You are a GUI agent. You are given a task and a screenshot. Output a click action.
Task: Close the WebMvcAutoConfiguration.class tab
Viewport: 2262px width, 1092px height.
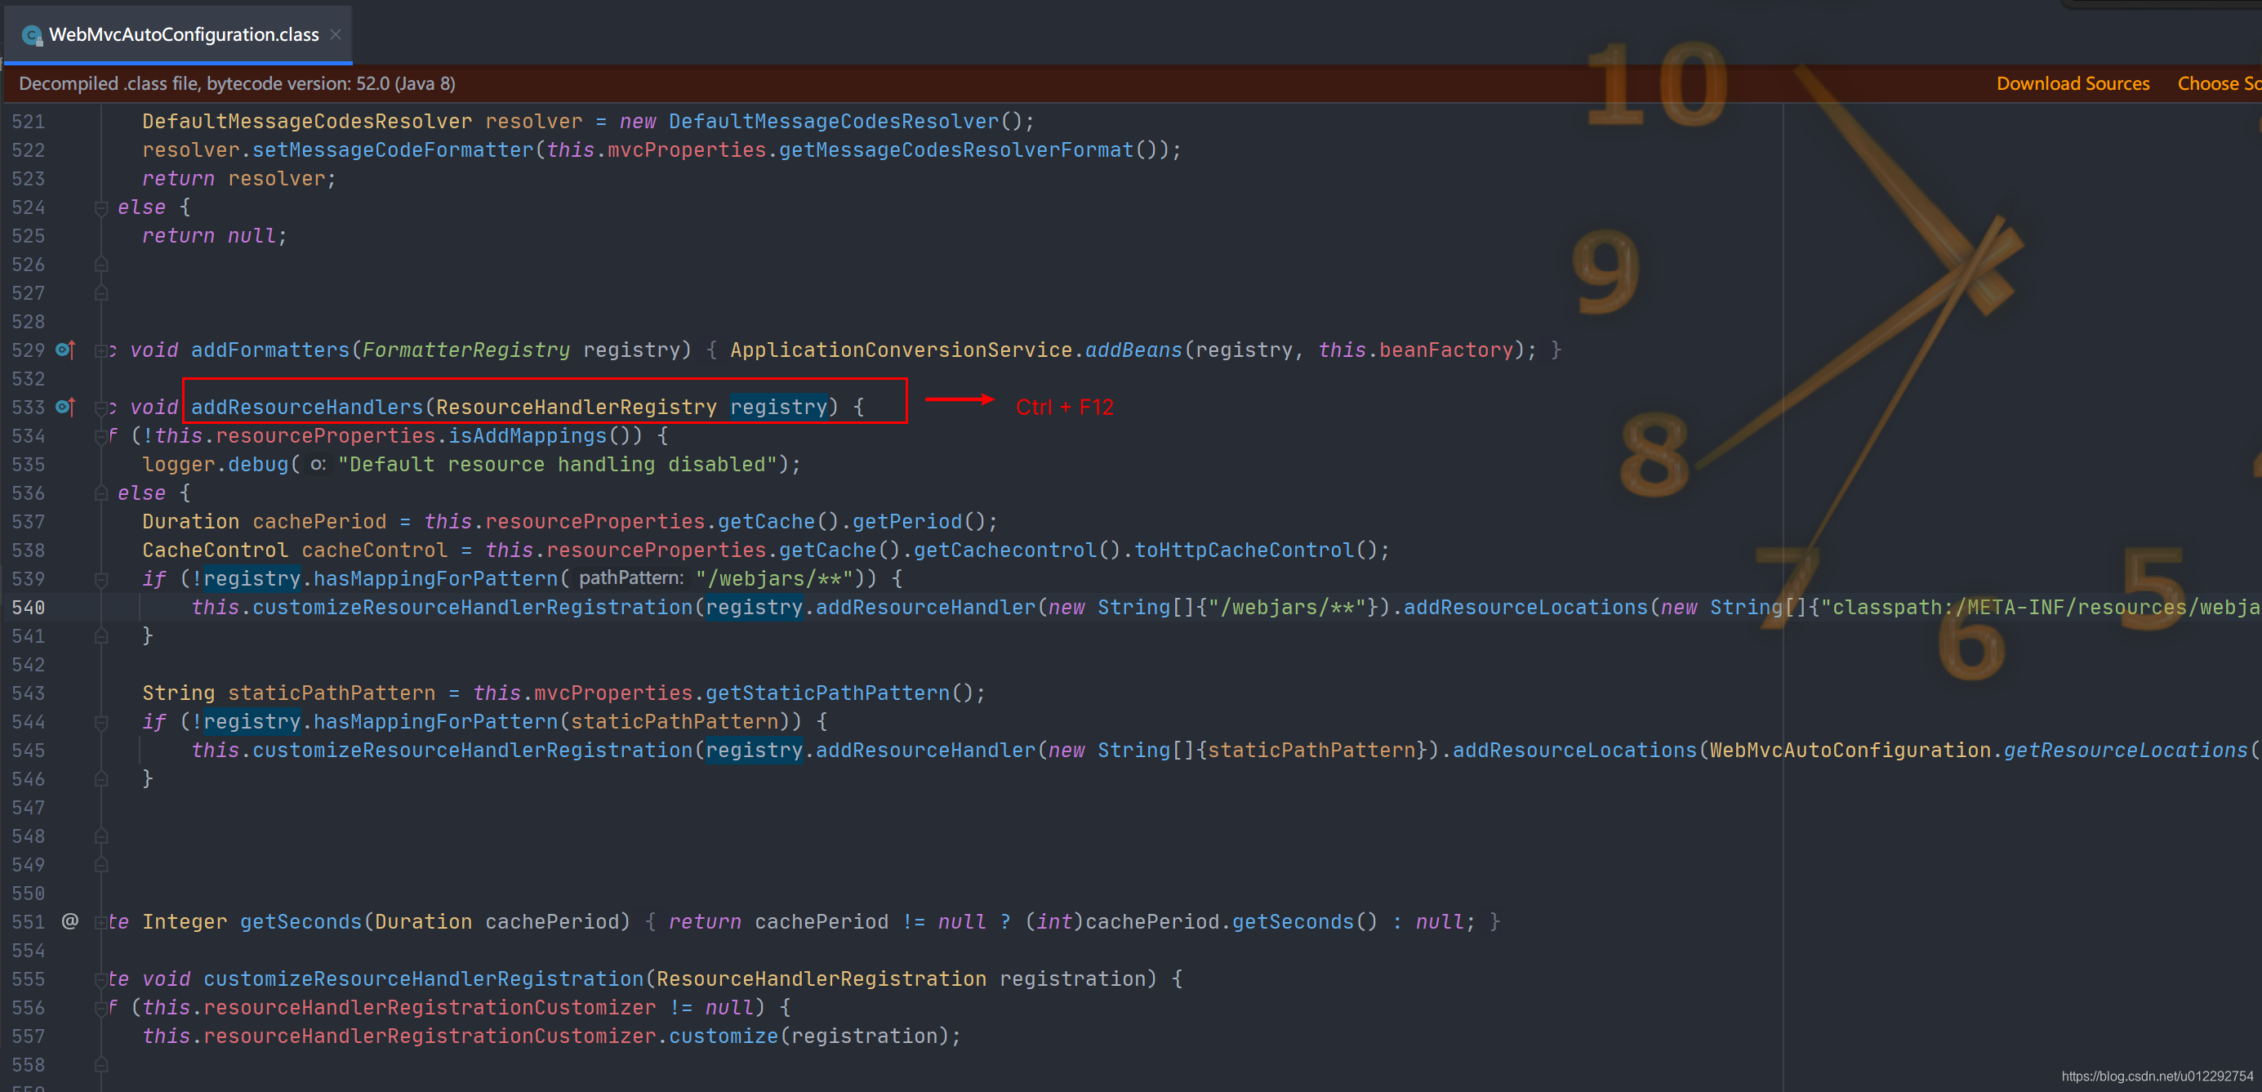tap(336, 34)
